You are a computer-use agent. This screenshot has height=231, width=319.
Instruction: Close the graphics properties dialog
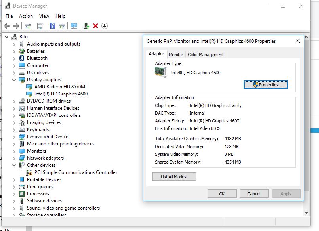point(298,41)
